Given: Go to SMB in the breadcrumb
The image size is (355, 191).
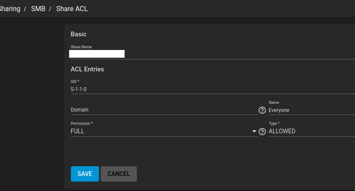Looking at the screenshot, I should (38, 9).
